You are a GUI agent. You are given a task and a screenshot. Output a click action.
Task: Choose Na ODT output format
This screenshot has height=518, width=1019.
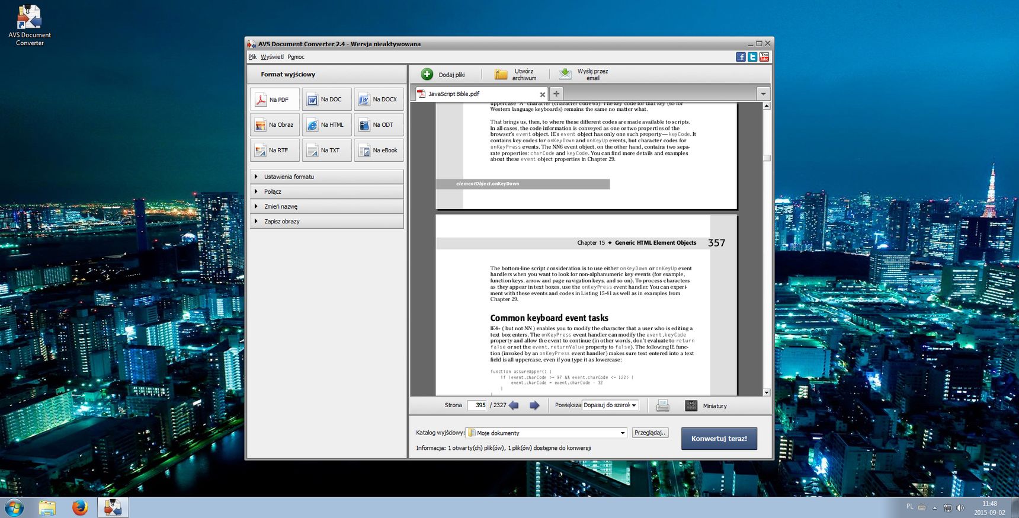pyautogui.click(x=379, y=125)
